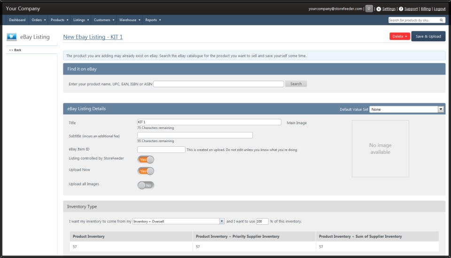Viewport: 451px width, 258px height.
Task: Open the Warehouse menu
Action: click(x=130, y=20)
